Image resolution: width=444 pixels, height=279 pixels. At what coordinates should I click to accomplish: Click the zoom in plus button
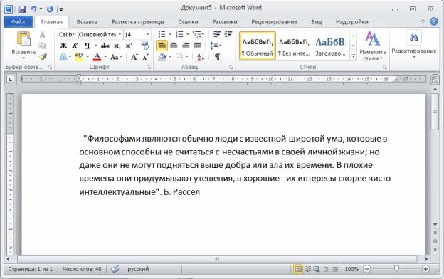(x=425, y=269)
